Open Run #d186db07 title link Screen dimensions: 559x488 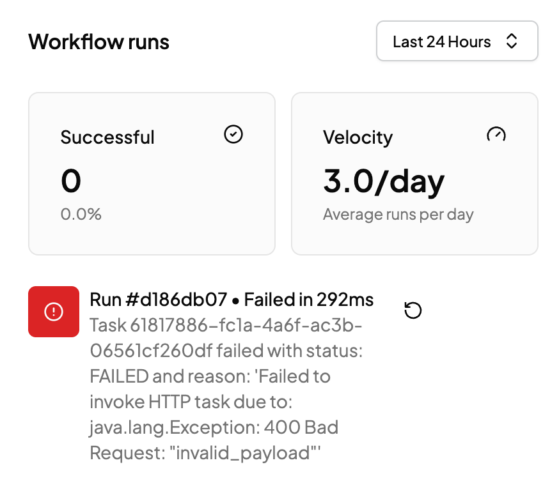[158, 300]
